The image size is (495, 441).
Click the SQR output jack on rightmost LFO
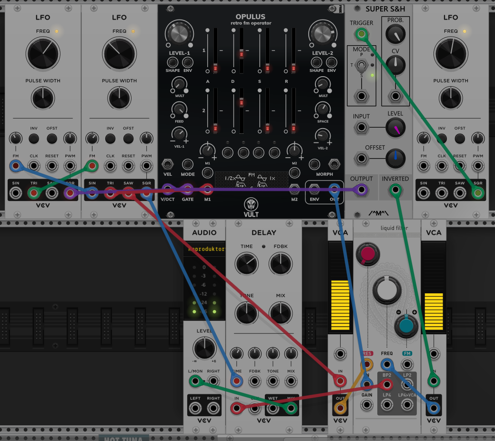(x=478, y=193)
